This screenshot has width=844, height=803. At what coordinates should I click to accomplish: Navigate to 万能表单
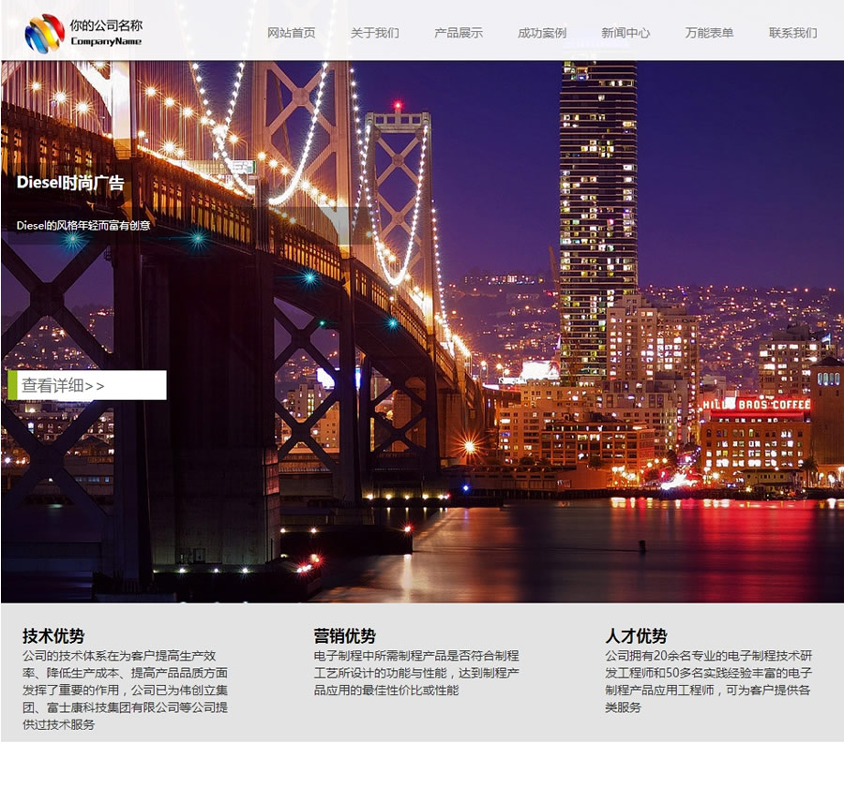tap(709, 33)
